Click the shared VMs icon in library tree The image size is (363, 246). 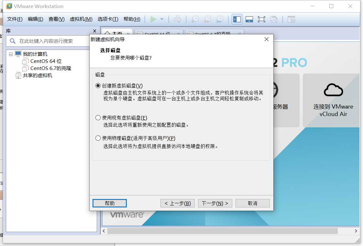tap(18, 75)
